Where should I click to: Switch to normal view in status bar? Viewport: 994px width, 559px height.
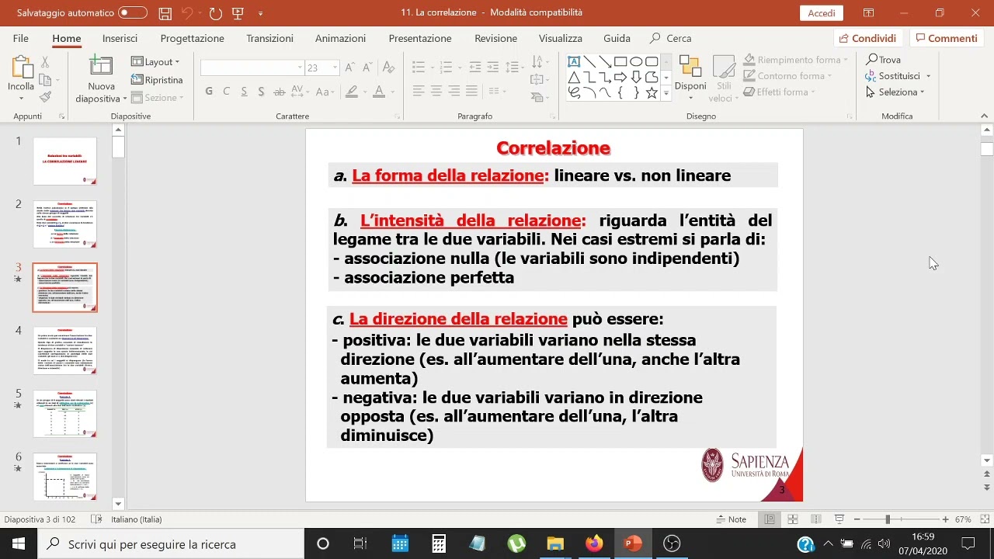tap(770, 519)
